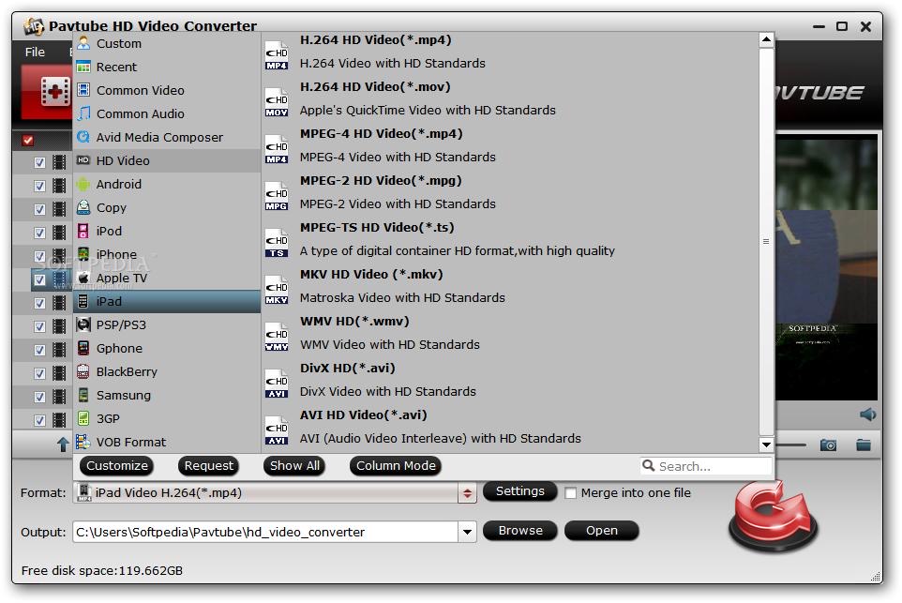This screenshot has width=902, height=603.
Task: Mute using the speaker volume icon
Action: (x=867, y=415)
